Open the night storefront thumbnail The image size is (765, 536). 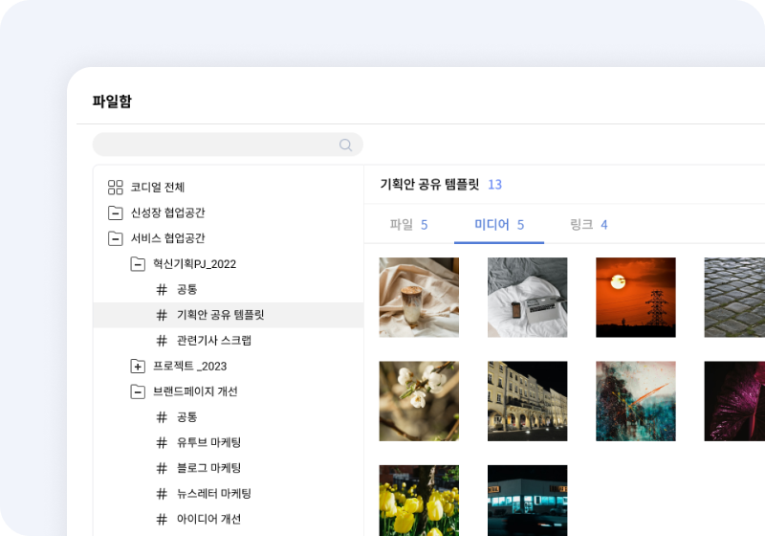tap(528, 501)
